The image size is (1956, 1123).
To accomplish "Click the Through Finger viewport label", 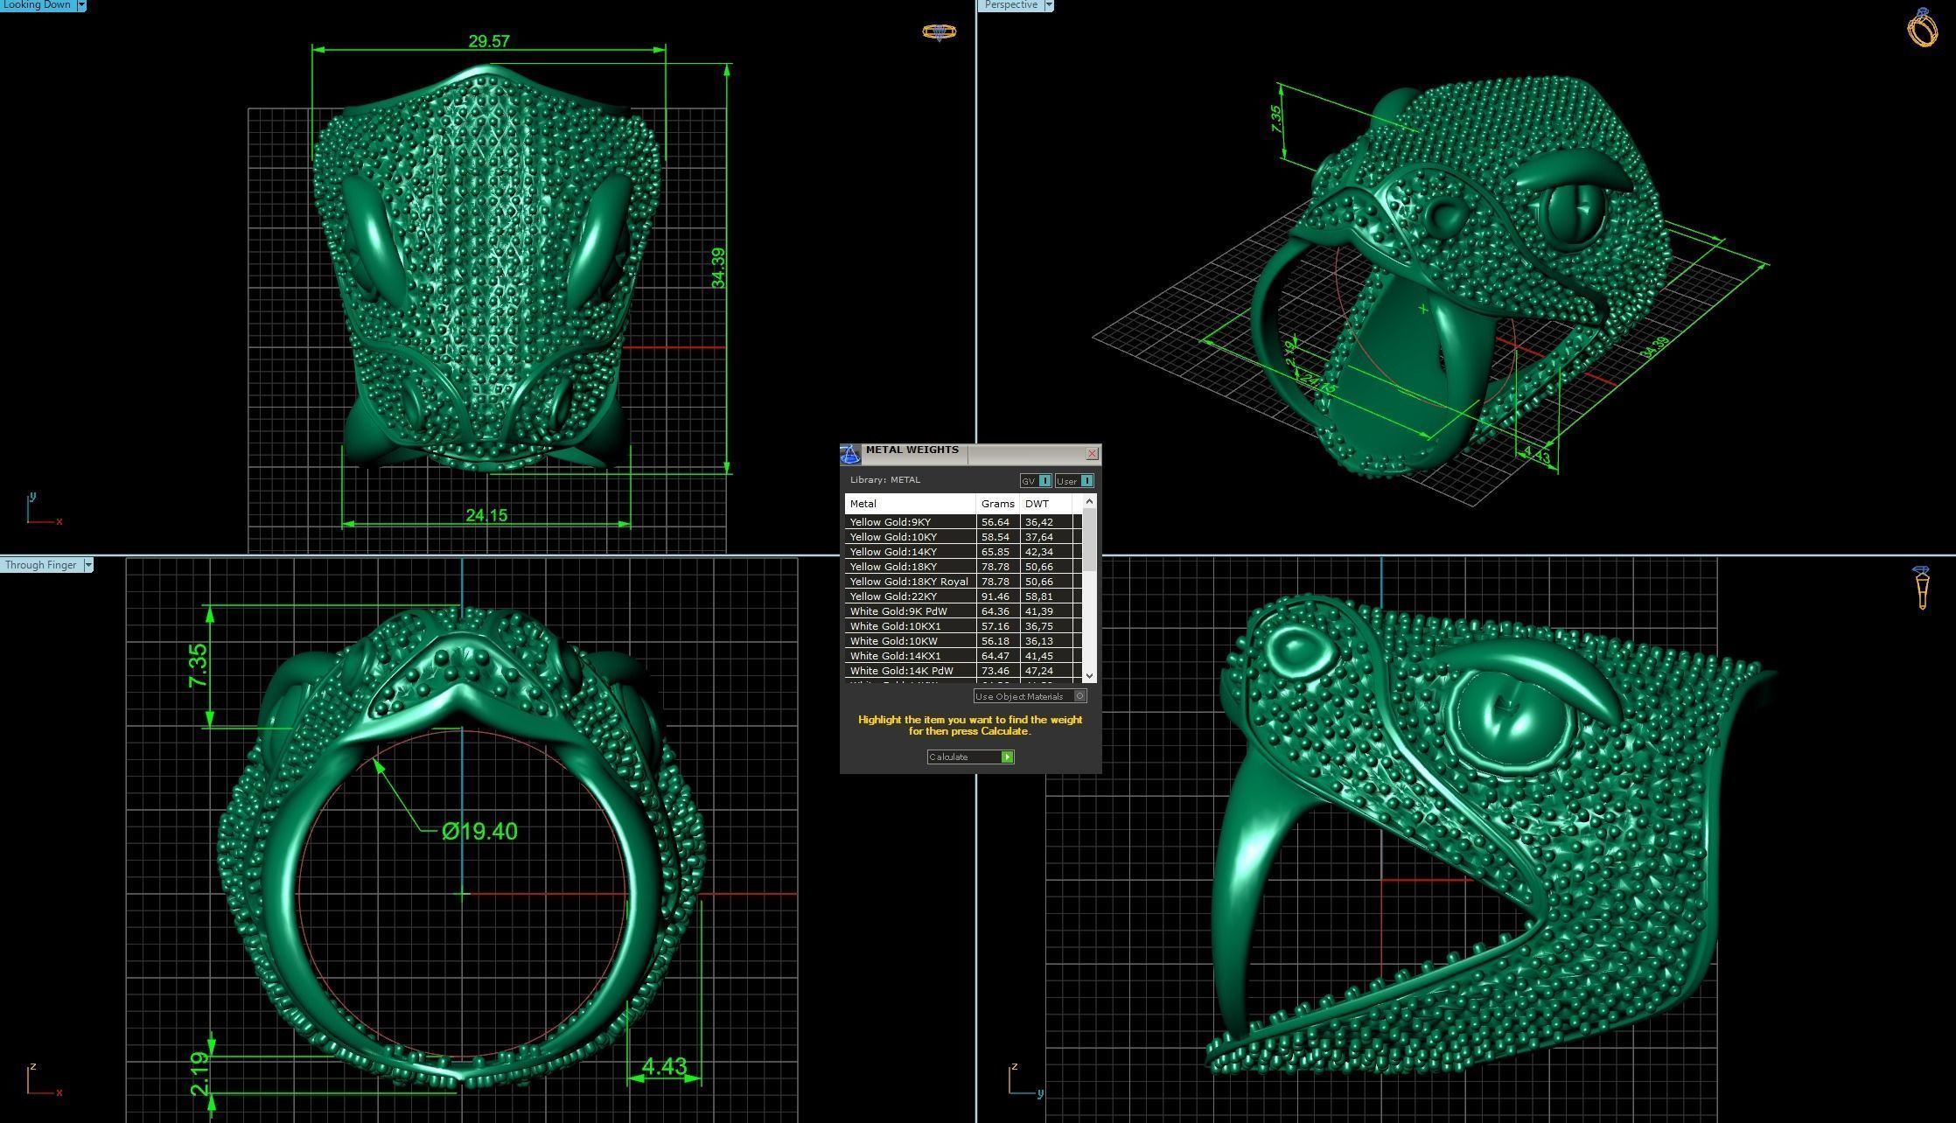I will point(40,565).
